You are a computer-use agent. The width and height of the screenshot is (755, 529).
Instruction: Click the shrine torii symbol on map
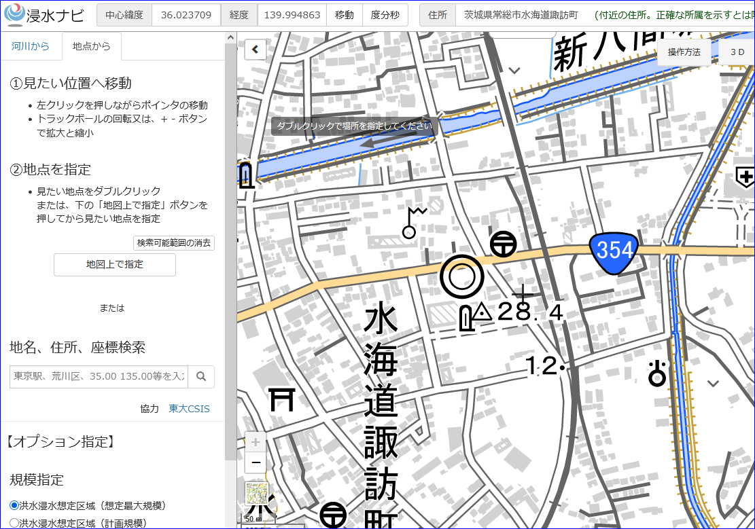pyautogui.click(x=281, y=399)
